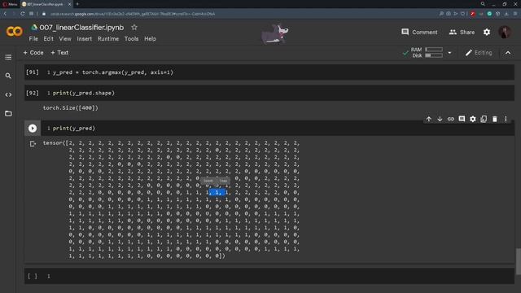Click the red extension icon in browser toolbar

point(472,14)
